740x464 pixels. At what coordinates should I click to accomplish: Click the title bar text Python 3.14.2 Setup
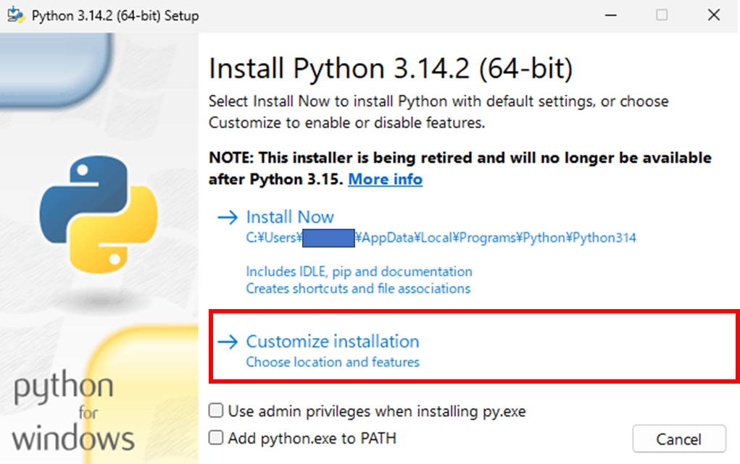pyautogui.click(x=112, y=14)
